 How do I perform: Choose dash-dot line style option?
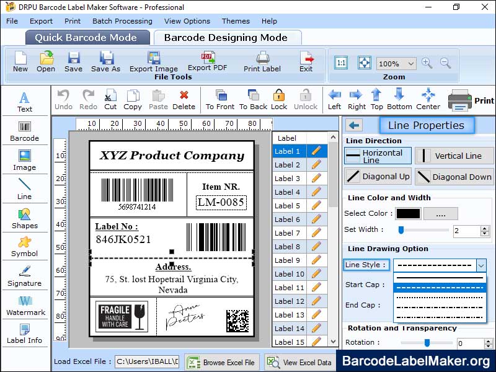[440, 308]
